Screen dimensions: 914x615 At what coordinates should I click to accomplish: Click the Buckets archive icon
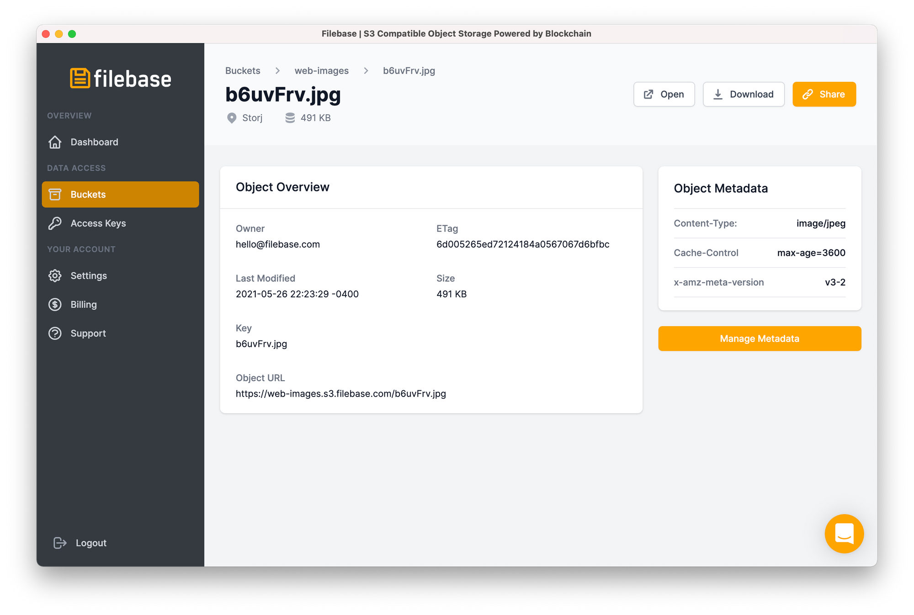tap(55, 194)
